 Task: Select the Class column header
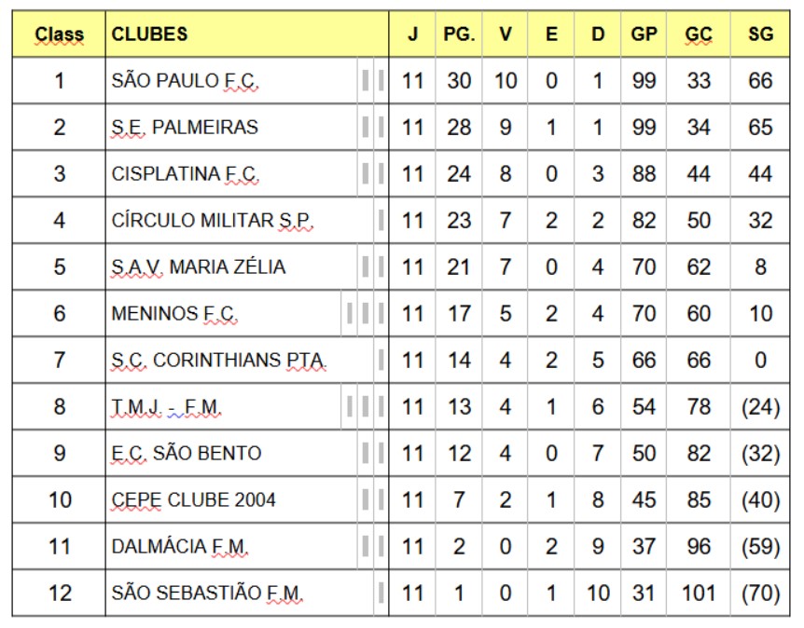[x=60, y=34]
